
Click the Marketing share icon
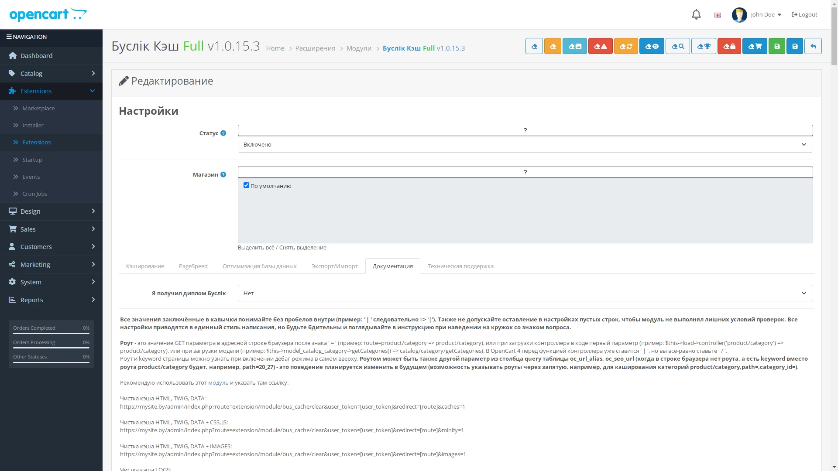(x=12, y=264)
